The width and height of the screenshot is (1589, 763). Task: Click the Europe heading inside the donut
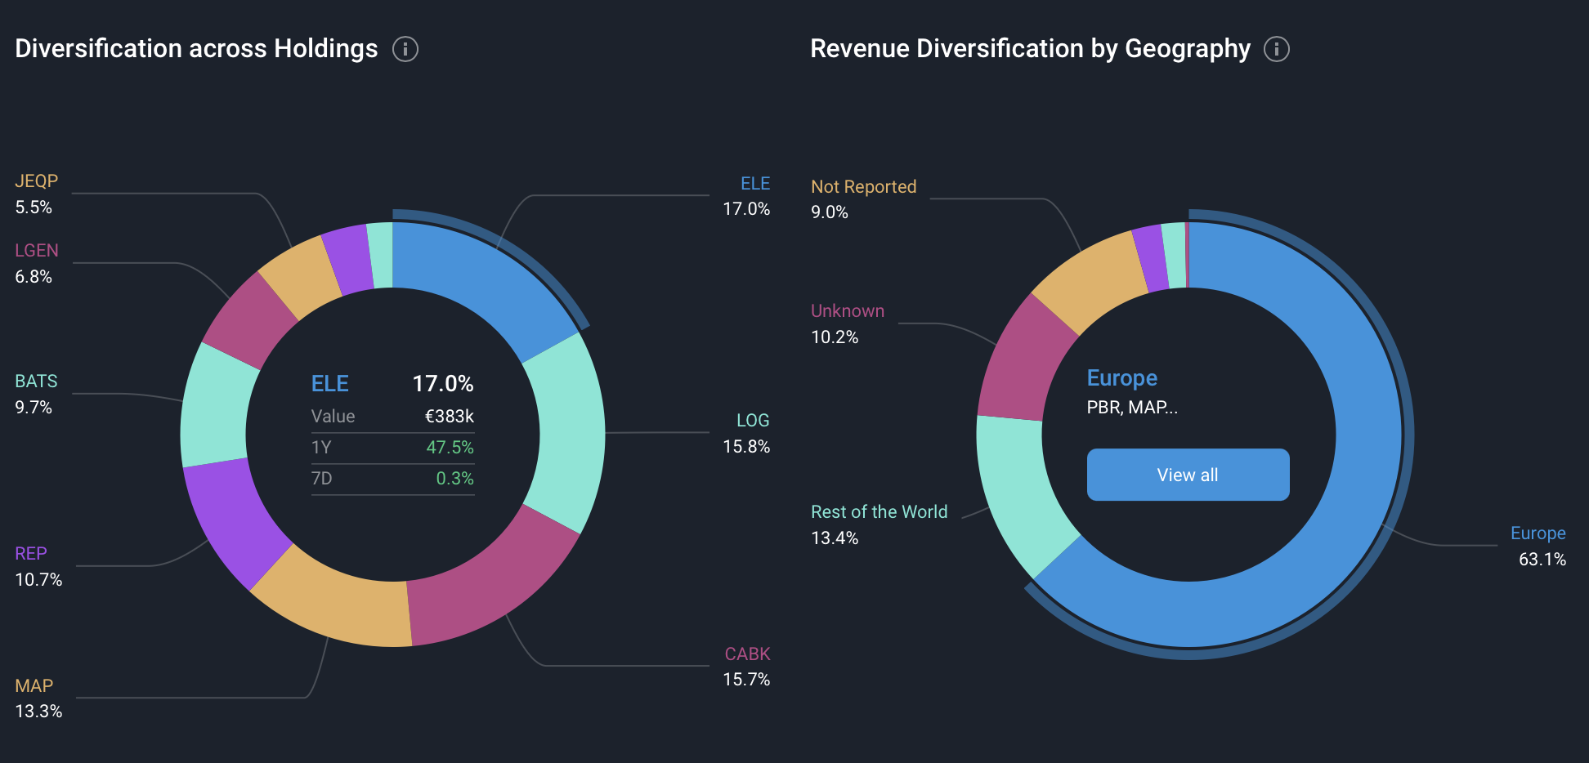pos(1121,378)
